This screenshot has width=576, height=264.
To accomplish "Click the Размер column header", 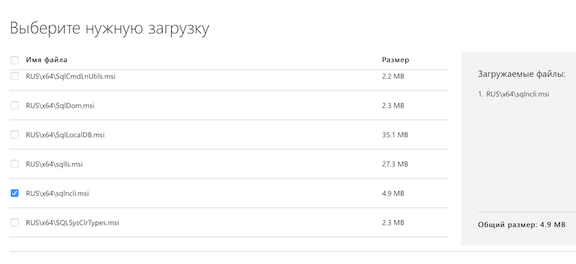I will pos(396,60).
